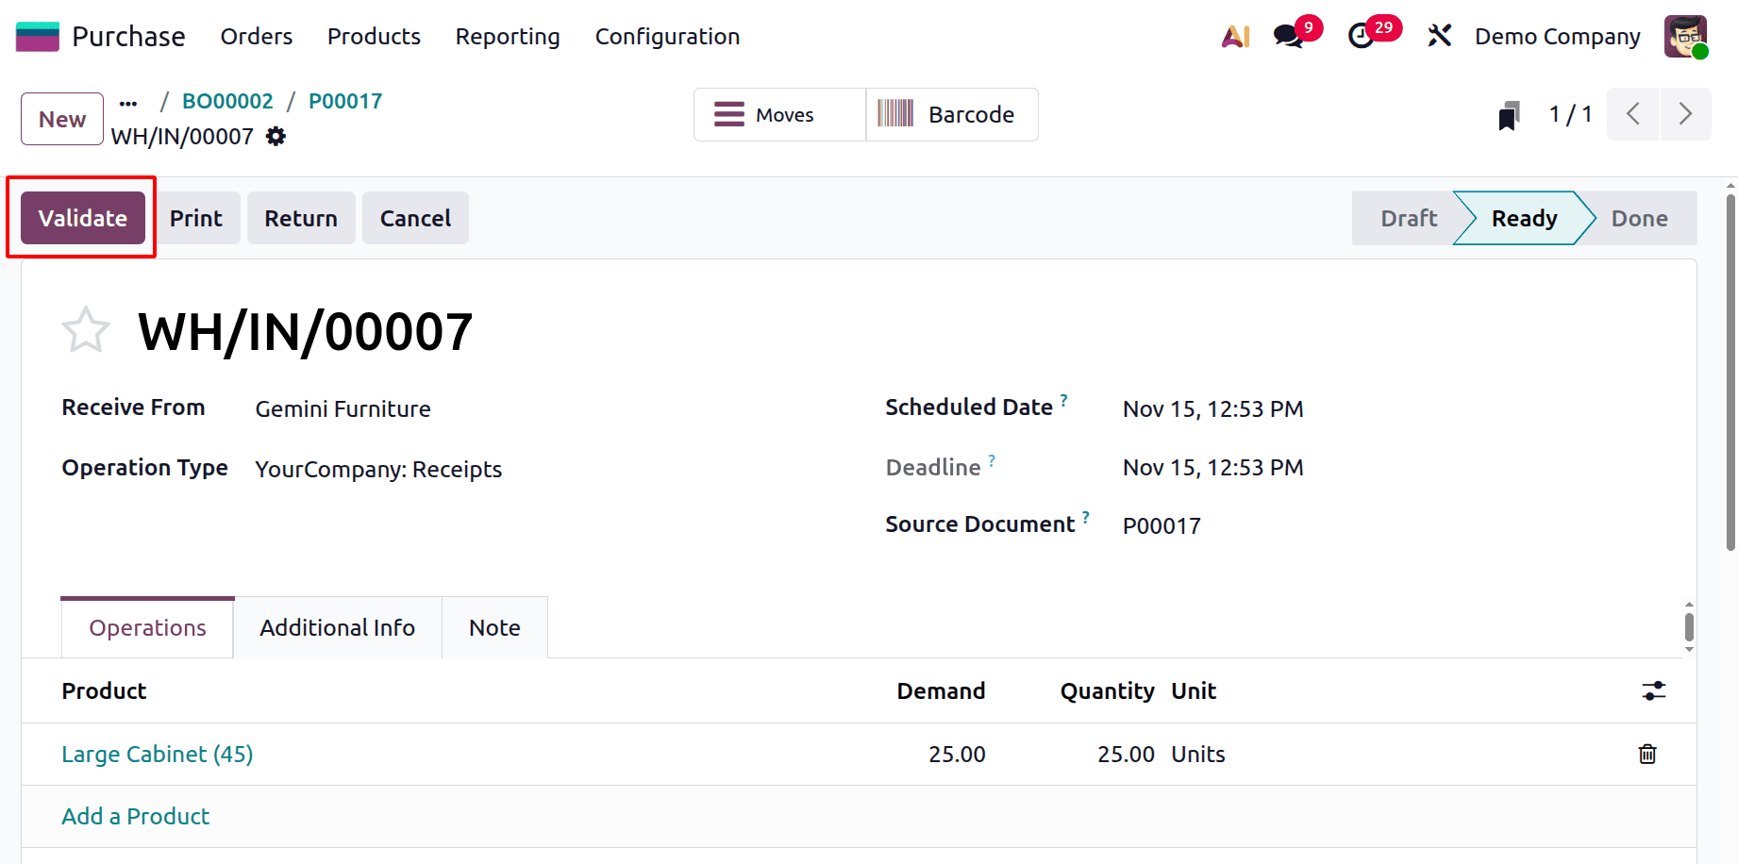Click the bookmark flag icon near the pager
The image size is (1738, 864).
(x=1509, y=114)
